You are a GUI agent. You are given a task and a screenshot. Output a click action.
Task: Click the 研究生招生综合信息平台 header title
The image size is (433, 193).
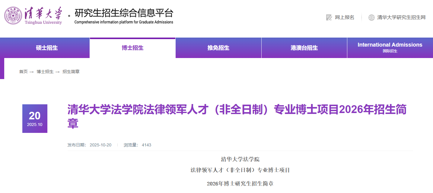click(x=124, y=14)
